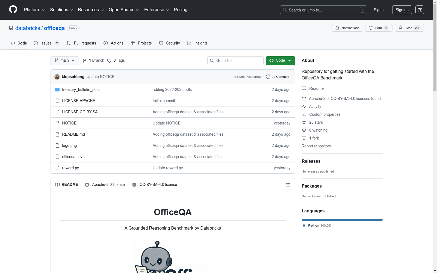
Task: Switch to the Apache-2.0 license tab
Action: click(x=105, y=185)
